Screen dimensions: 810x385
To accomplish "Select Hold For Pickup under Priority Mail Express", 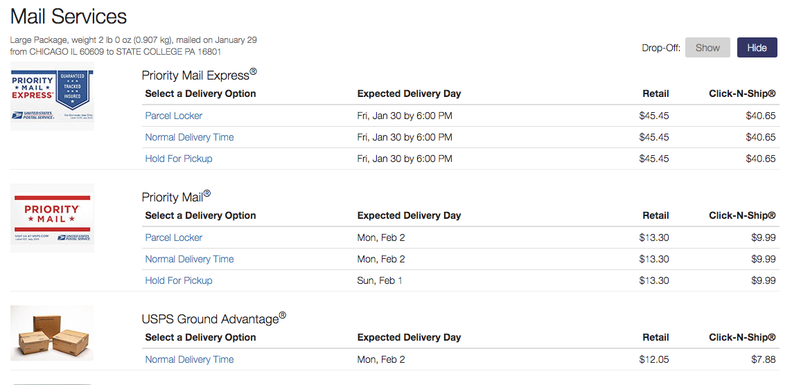I will click(179, 159).
